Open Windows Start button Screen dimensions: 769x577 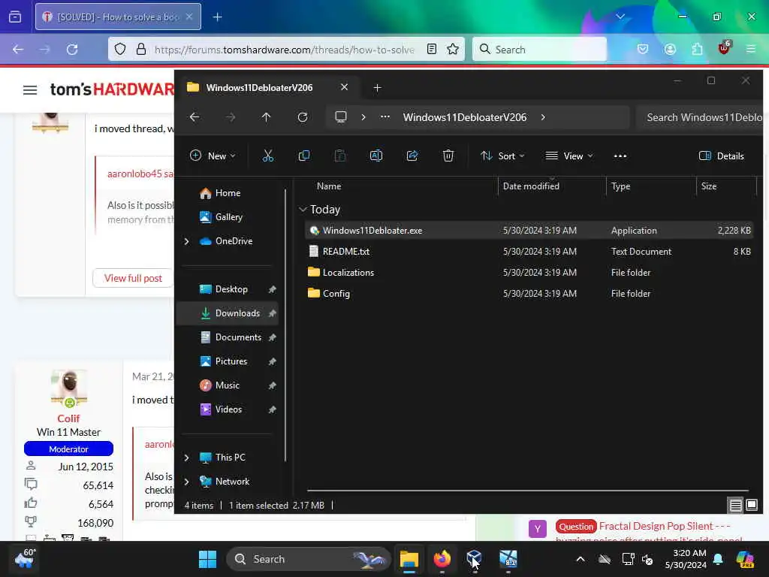coord(207,559)
